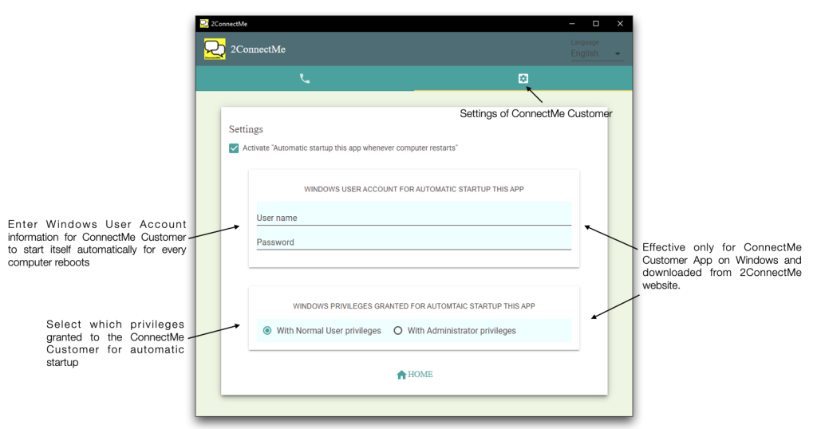Open the phone call tab
This screenshot has height=429, width=817.
click(x=305, y=79)
